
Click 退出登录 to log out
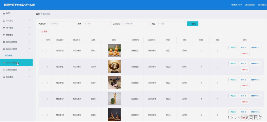click(x=262, y=5)
